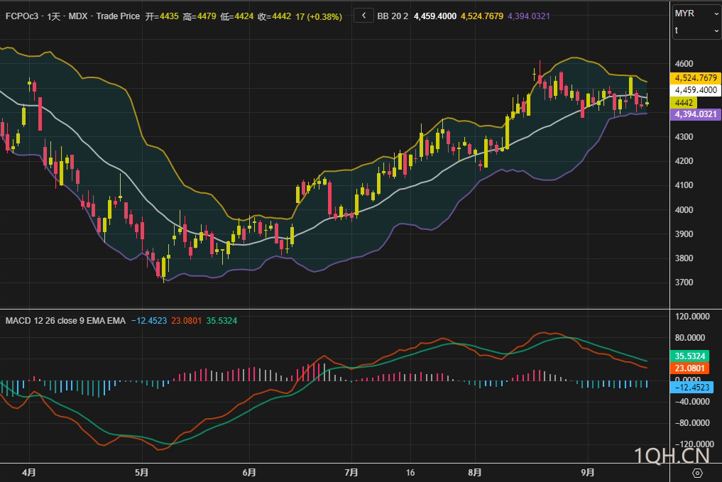
Task: Expand the 't' unit dropdown
Action: click(x=696, y=31)
